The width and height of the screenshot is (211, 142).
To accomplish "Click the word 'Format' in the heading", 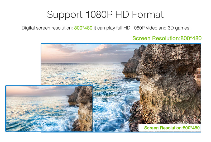I will pyautogui.click(x=148, y=14).
